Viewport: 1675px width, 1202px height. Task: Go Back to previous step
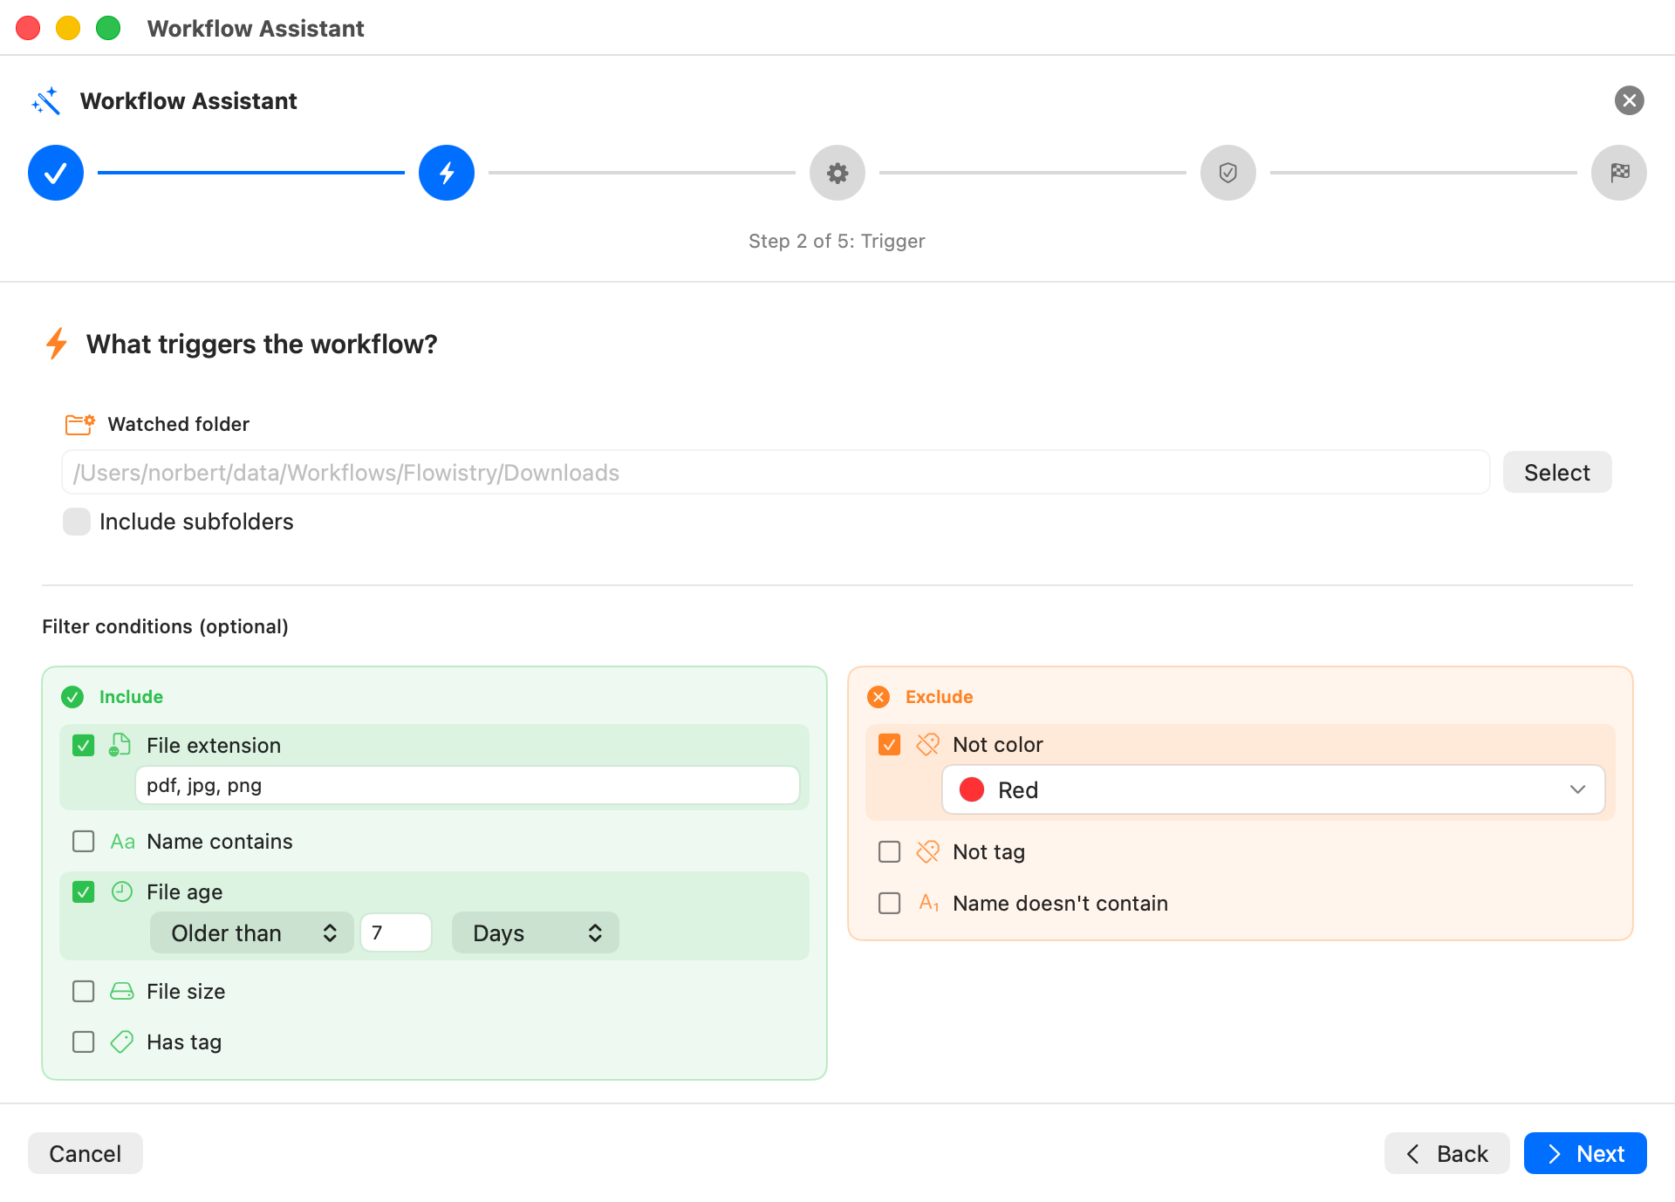[1447, 1153]
